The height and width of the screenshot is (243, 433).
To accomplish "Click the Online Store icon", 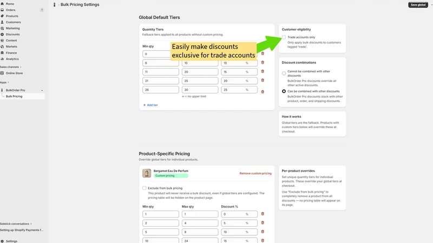I will click(x=2, y=73).
